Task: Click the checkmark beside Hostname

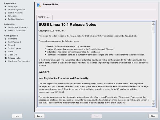Action: click(5, 39)
